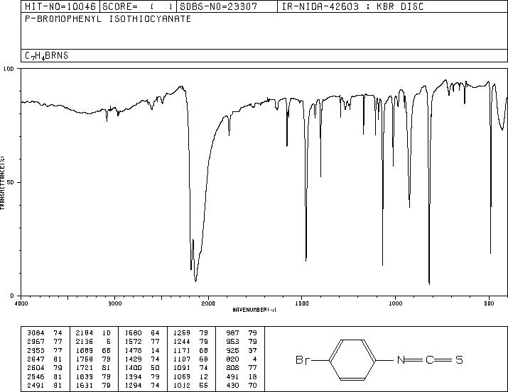The width and height of the screenshot is (508, 392).
Task: Select the 2967 peak table entry
Action: 44,342
